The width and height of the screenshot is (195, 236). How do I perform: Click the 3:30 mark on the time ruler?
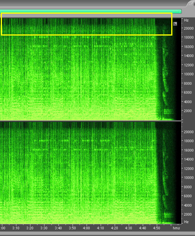(x=44, y=228)
